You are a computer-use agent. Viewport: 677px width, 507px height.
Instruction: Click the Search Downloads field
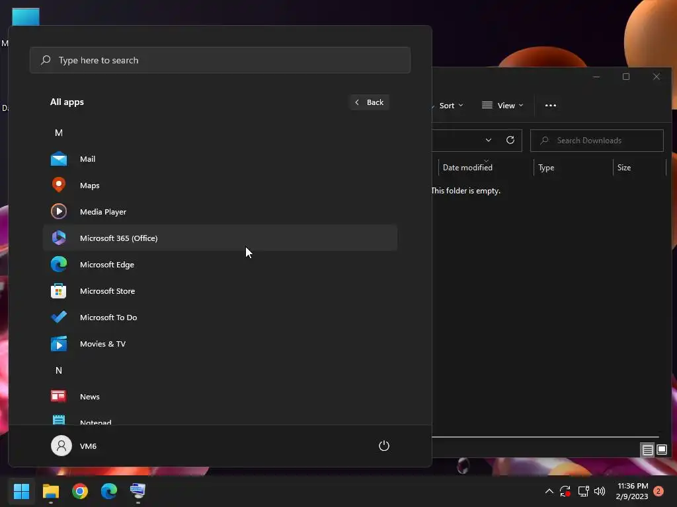coord(597,141)
